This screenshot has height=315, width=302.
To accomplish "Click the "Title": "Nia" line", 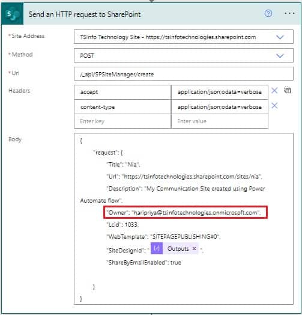I will coord(123,165).
